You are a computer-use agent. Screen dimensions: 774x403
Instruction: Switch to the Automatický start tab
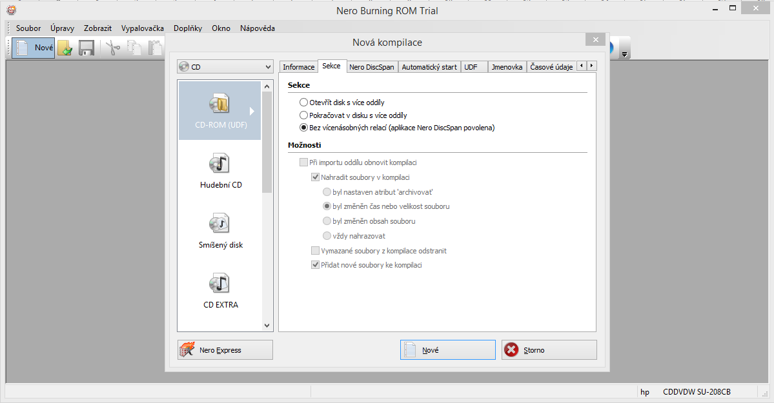(429, 67)
